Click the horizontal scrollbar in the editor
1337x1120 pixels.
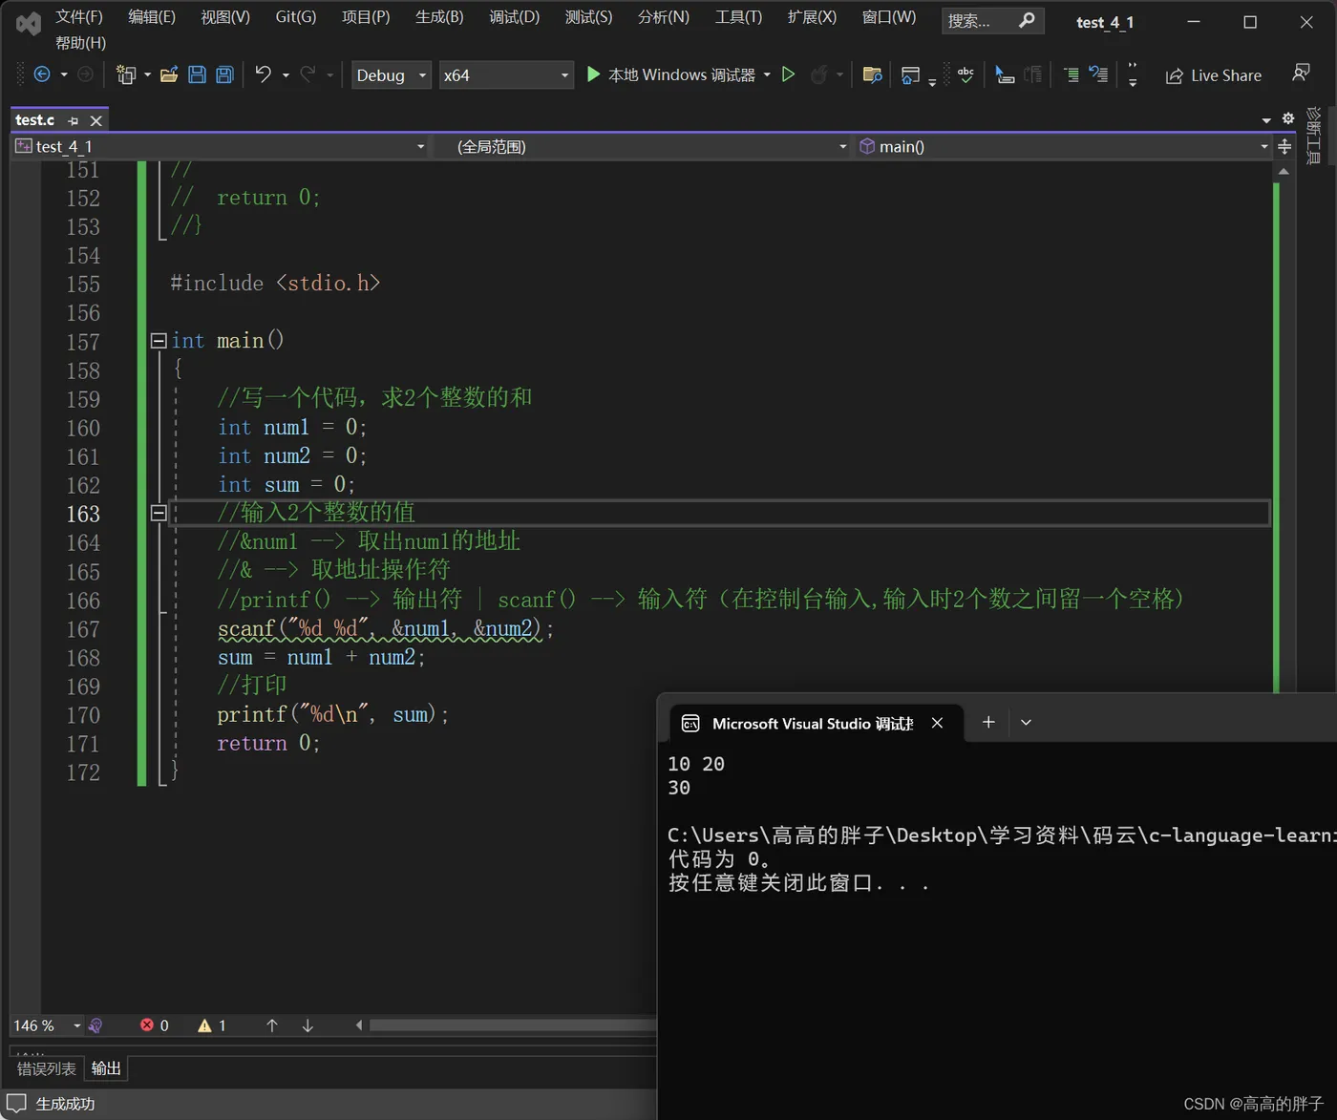[512, 1025]
